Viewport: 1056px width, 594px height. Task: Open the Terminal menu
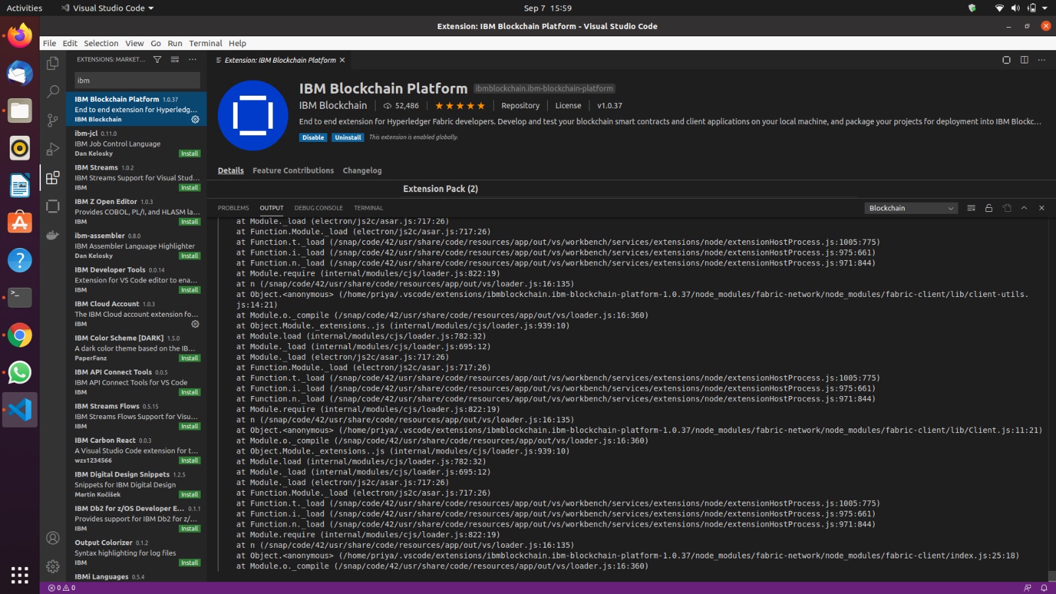tap(205, 43)
